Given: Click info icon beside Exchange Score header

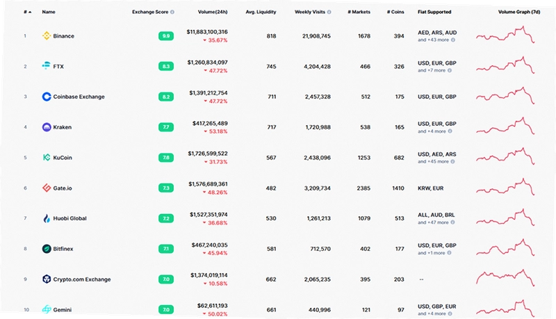Looking at the screenshot, I should 172,12.
